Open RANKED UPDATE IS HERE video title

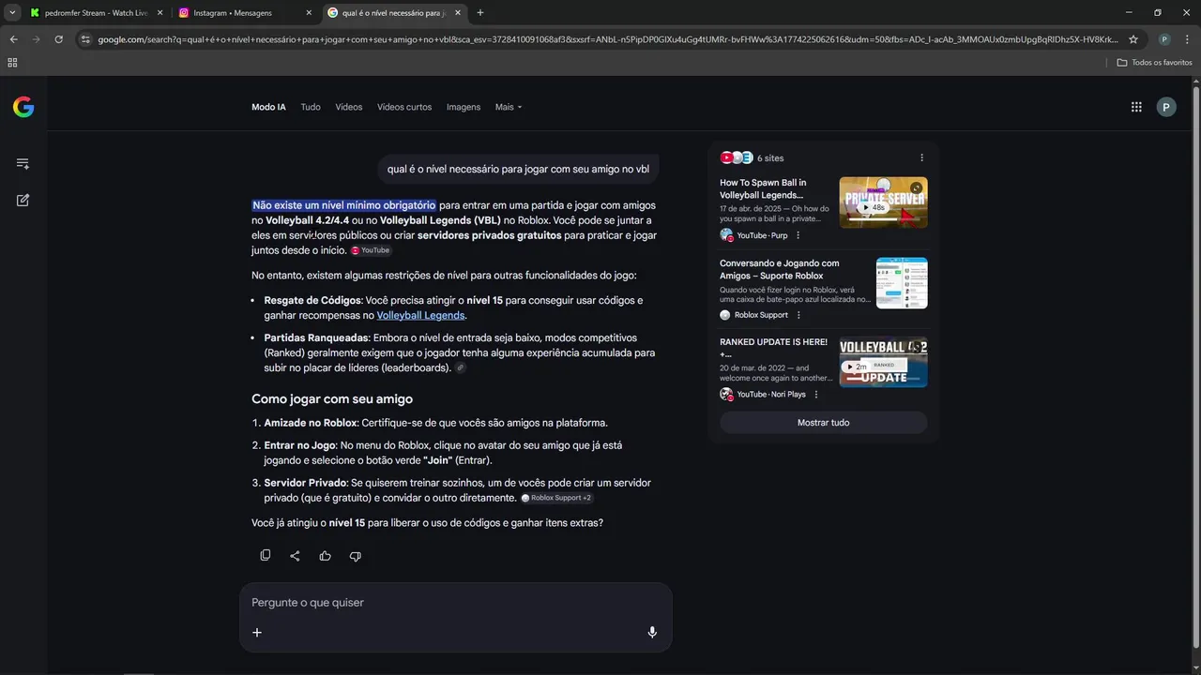pos(774,348)
